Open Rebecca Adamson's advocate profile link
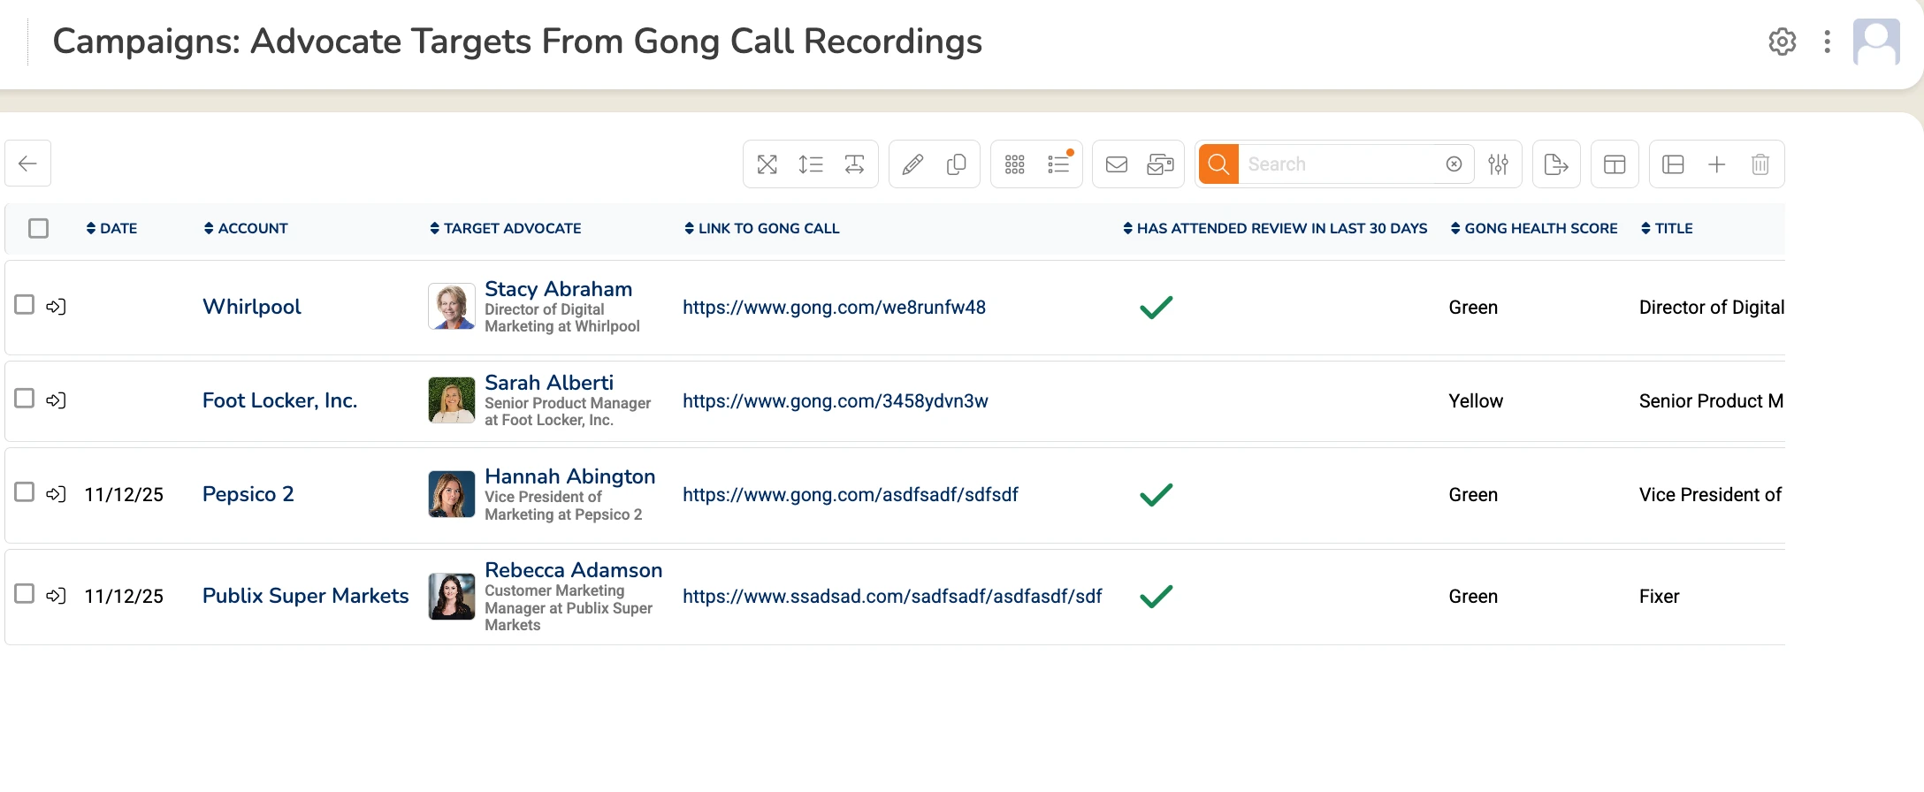The height and width of the screenshot is (792, 1924). (x=574, y=570)
